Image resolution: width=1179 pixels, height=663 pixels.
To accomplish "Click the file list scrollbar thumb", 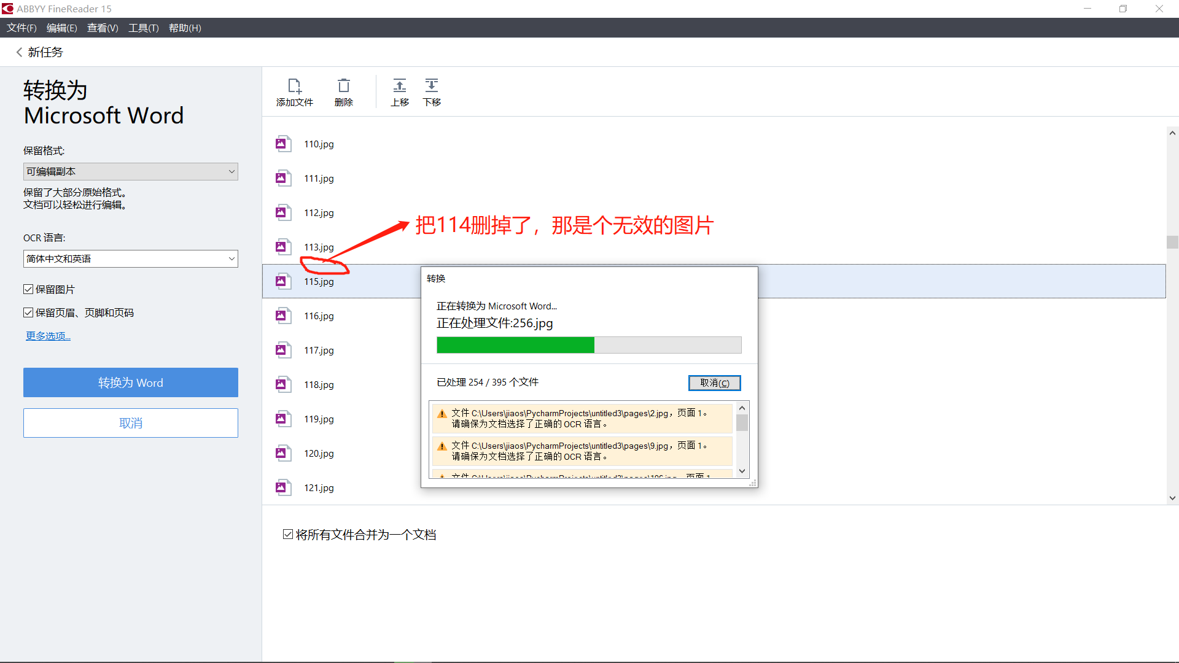I will tap(1172, 242).
